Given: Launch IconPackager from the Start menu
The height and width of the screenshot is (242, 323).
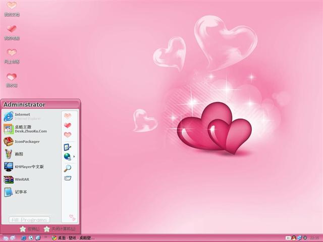Looking at the screenshot, I should pos(21,142).
